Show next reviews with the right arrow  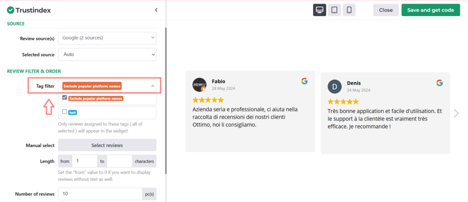point(456,113)
